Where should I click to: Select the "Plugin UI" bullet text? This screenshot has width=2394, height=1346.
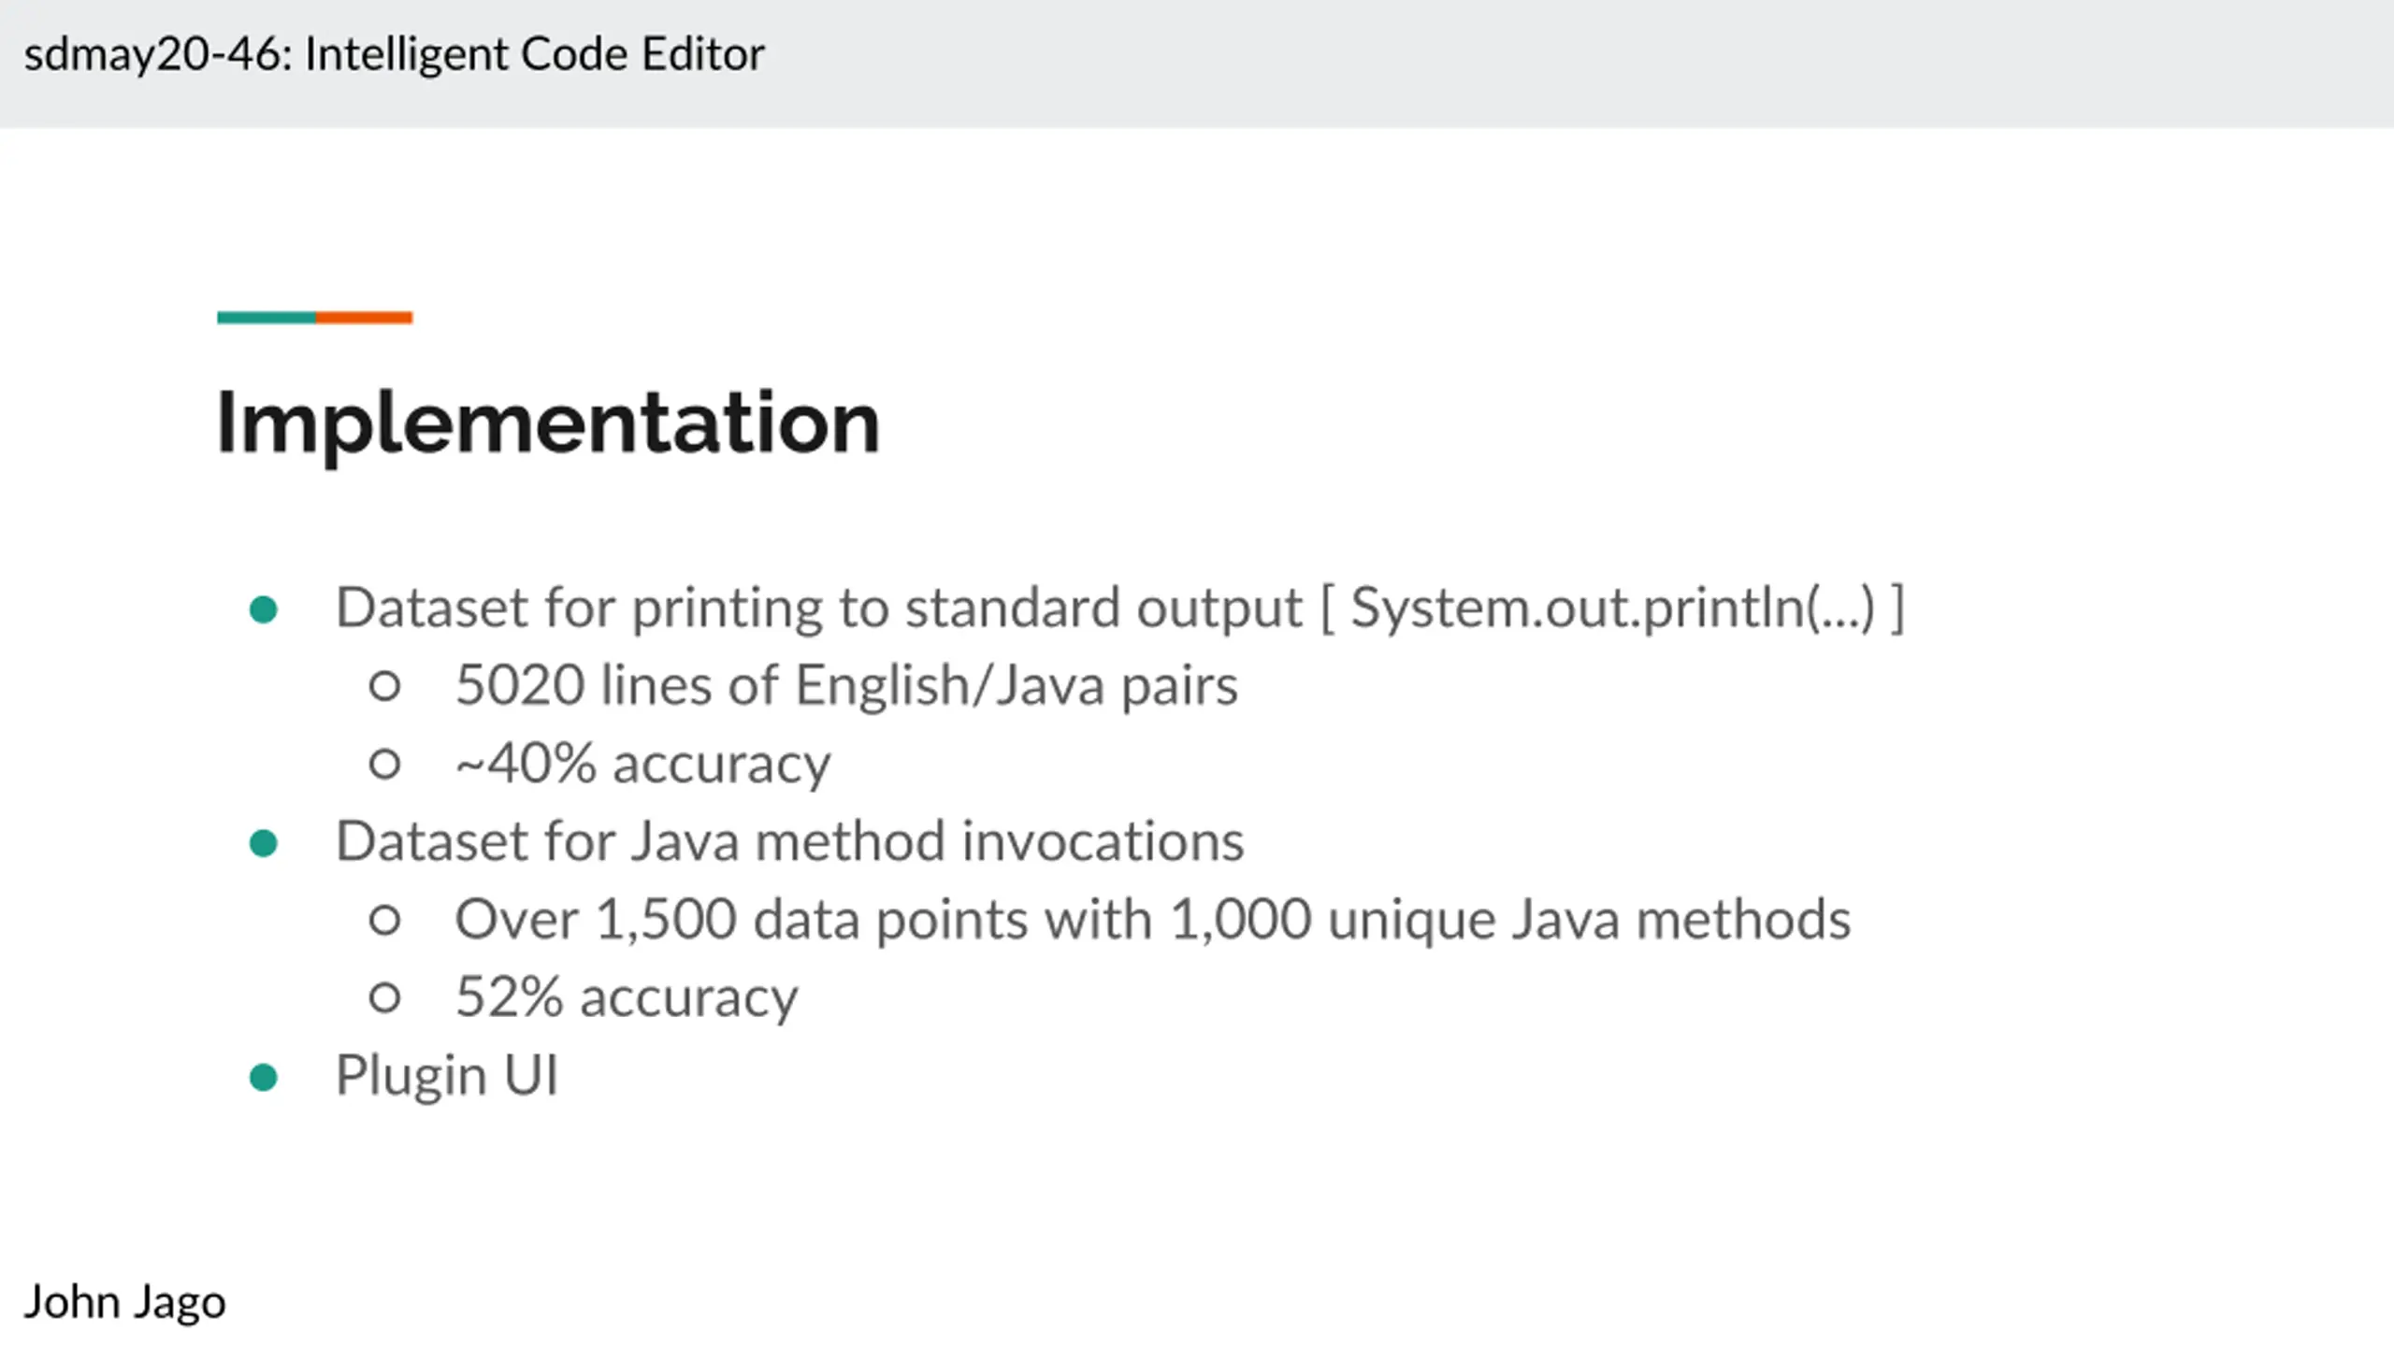click(x=447, y=1075)
